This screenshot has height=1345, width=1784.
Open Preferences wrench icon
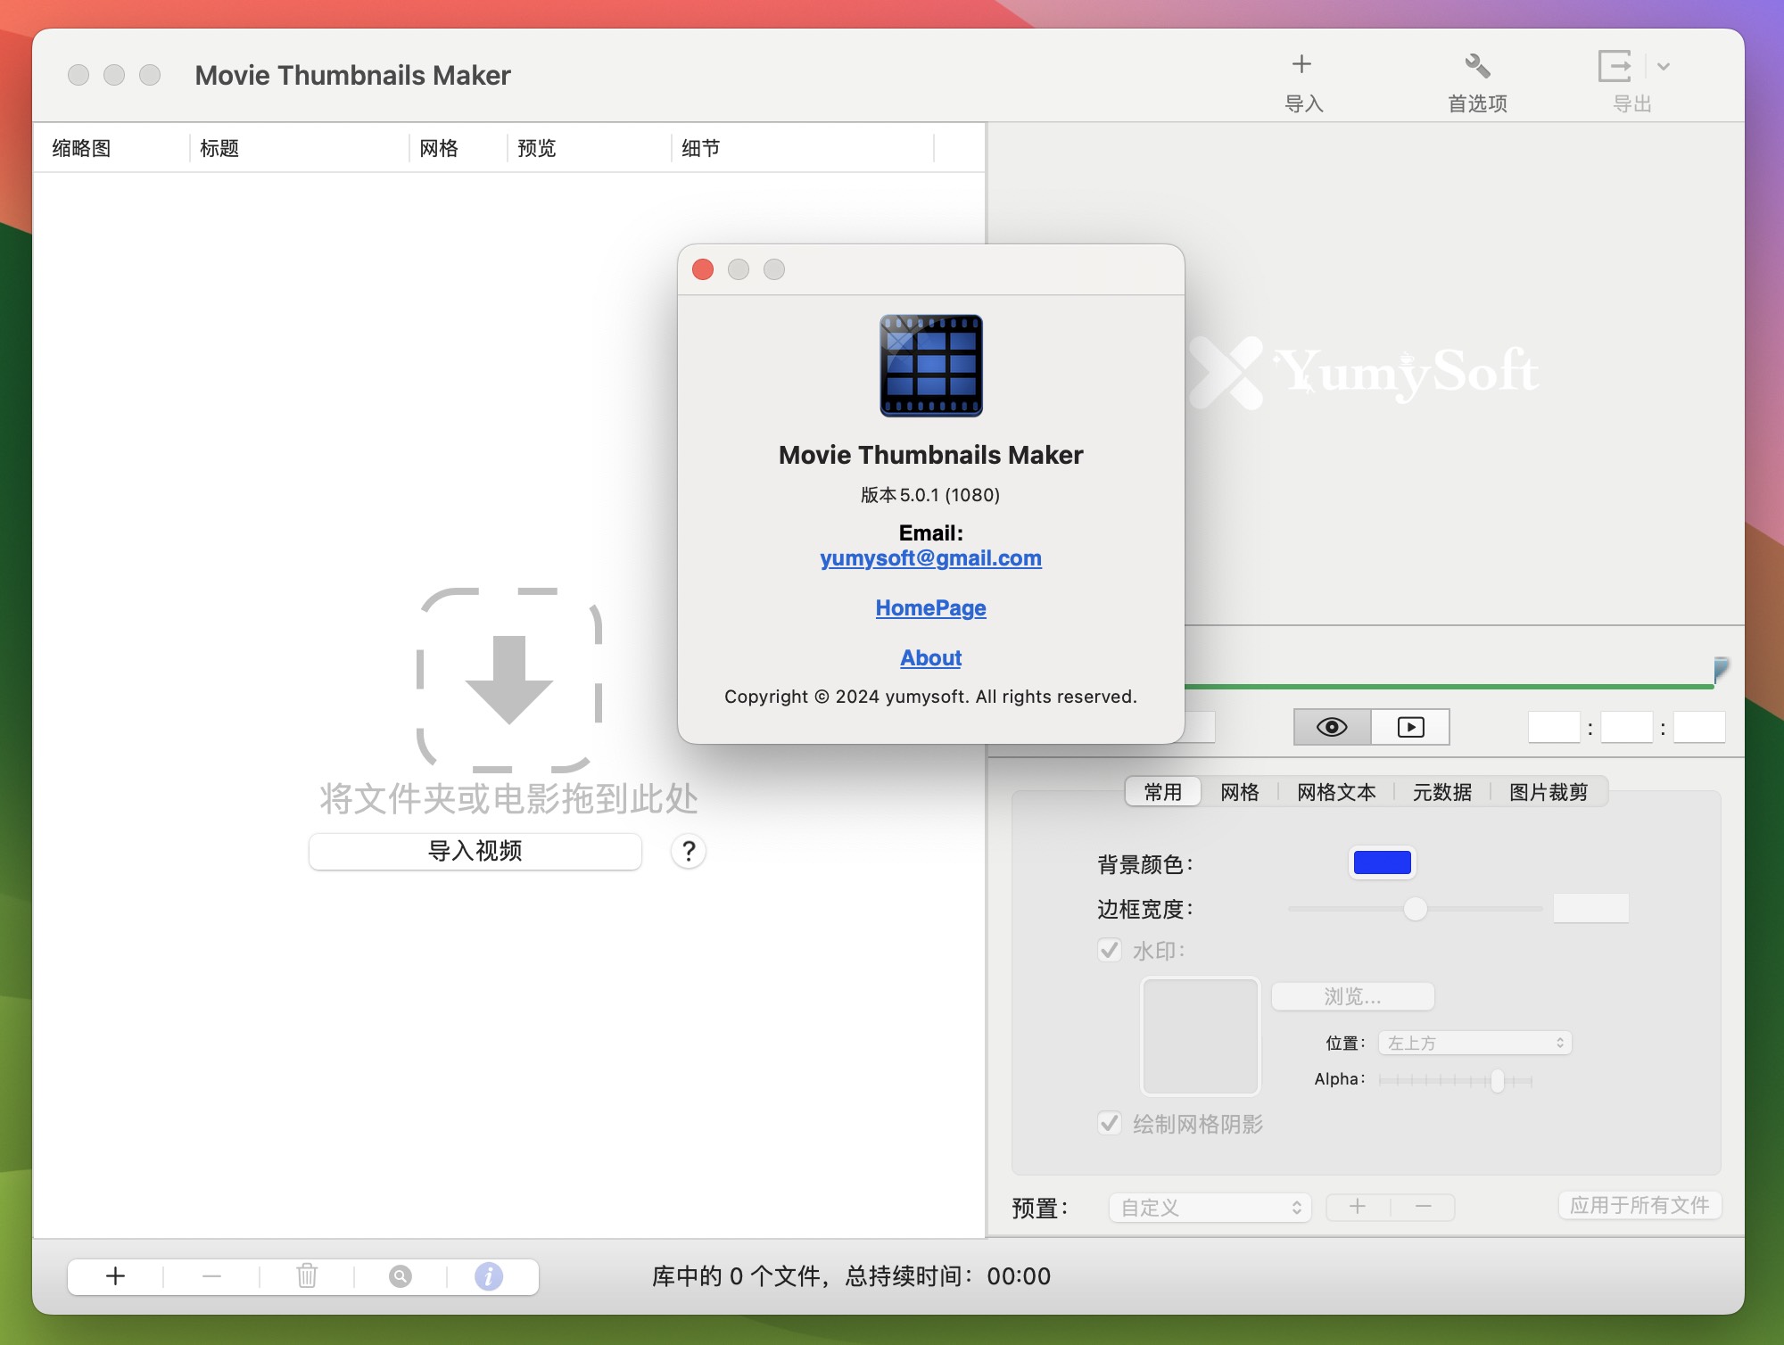pyautogui.click(x=1477, y=65)
